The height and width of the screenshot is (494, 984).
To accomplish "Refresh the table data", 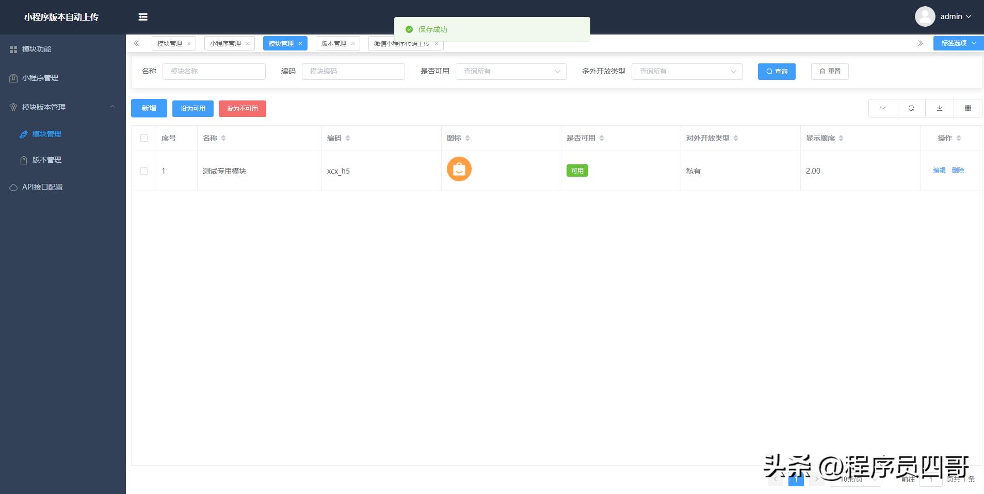I will 911,108.
